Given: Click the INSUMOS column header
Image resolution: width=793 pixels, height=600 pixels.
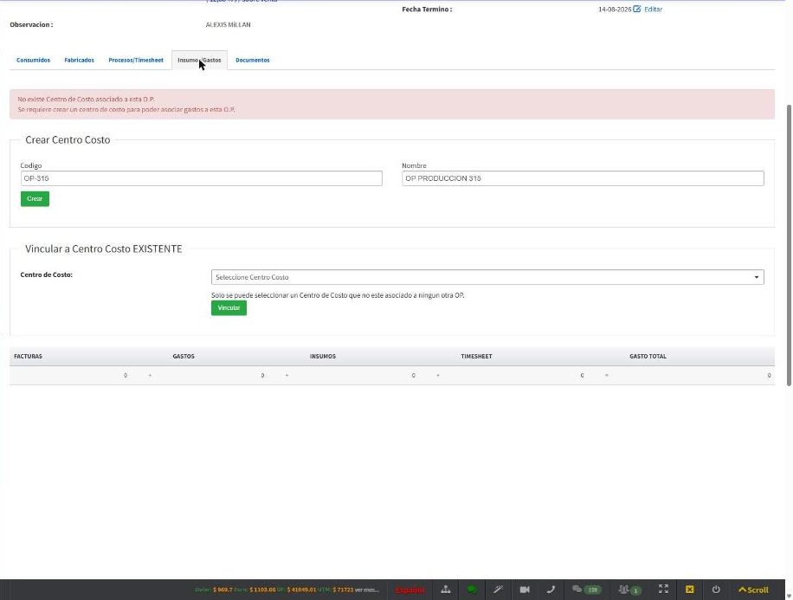Looking at the screenshot, I should click(x=323, y=357).
